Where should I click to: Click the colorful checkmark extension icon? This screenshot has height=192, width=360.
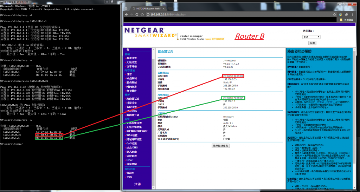point(341,14)
